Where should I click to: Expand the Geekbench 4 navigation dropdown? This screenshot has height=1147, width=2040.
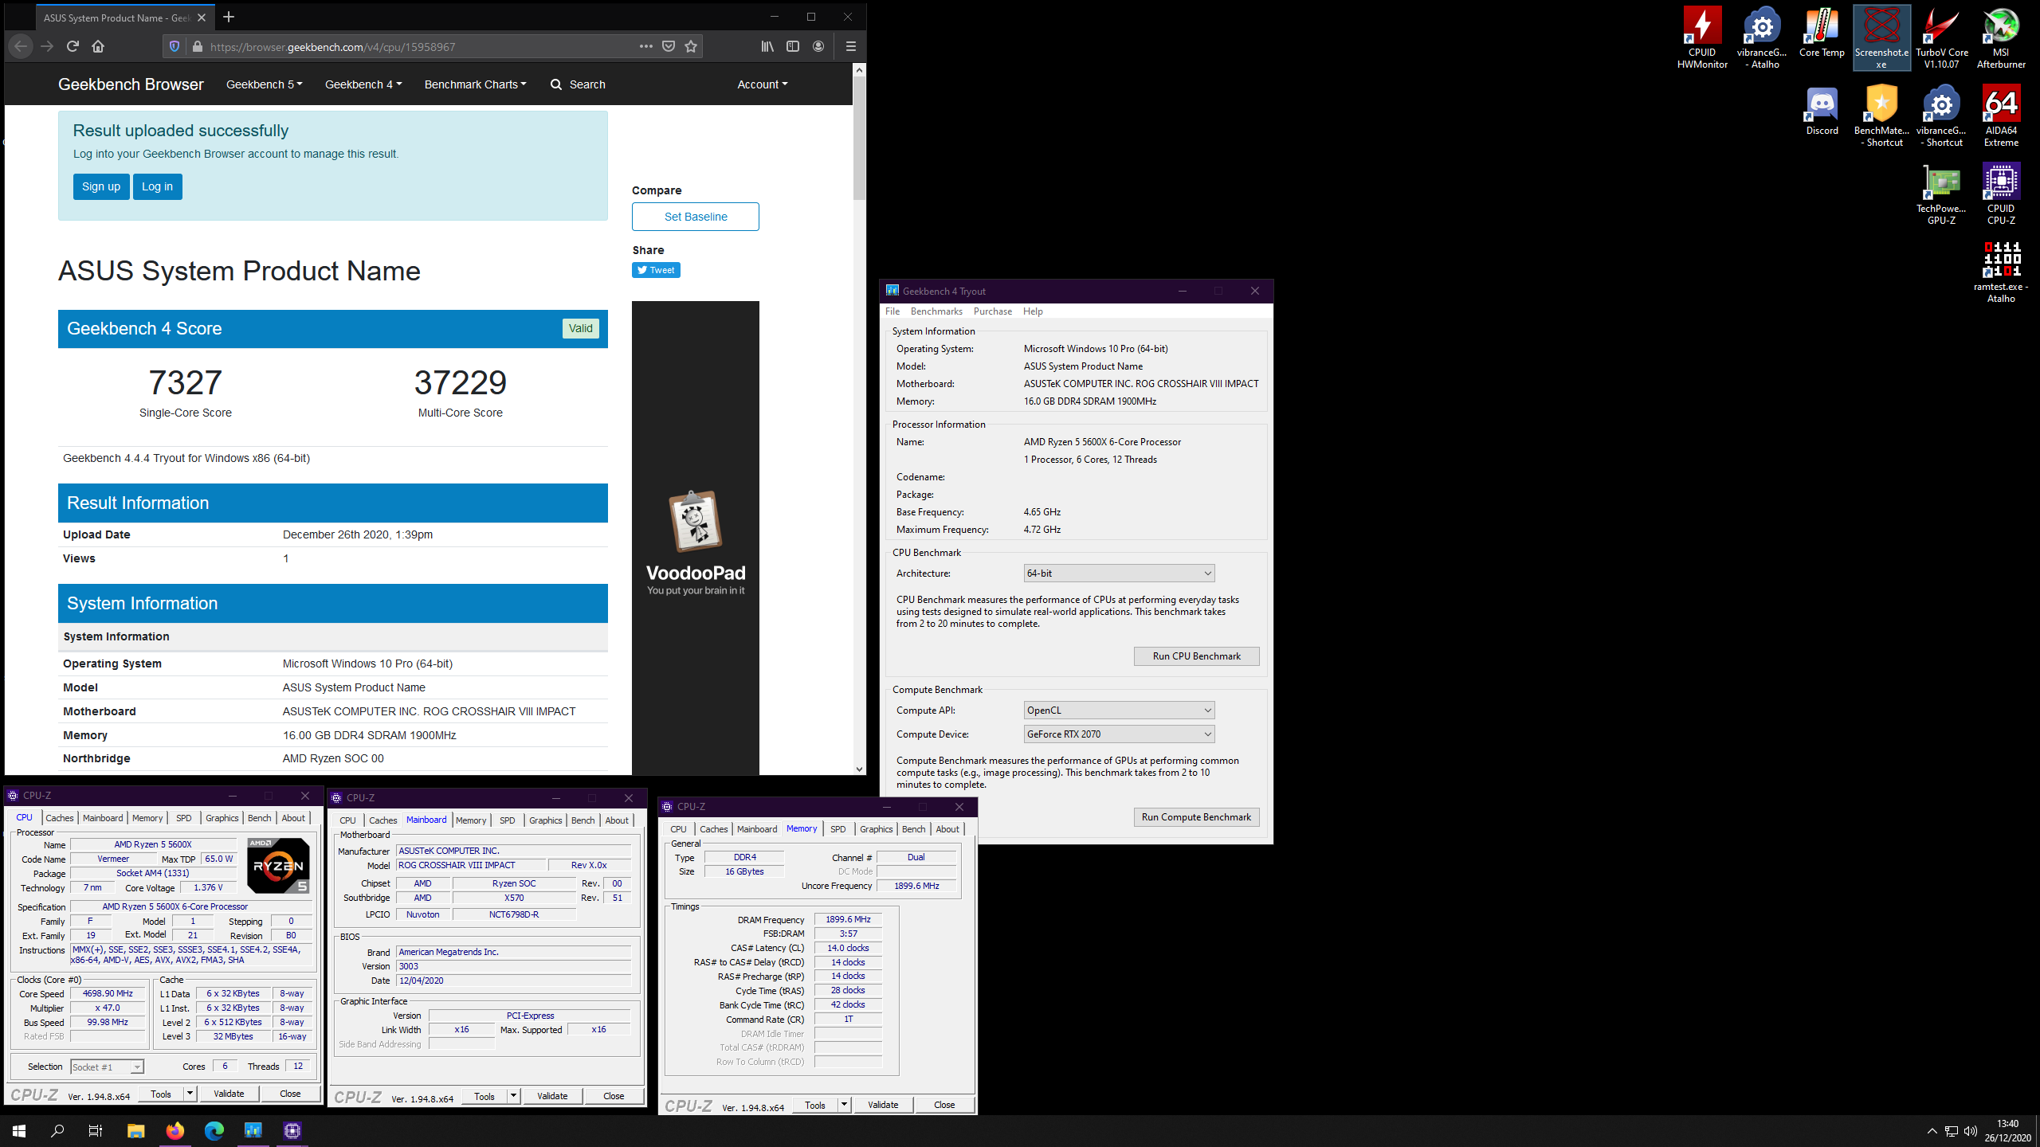tap(363, 84)
